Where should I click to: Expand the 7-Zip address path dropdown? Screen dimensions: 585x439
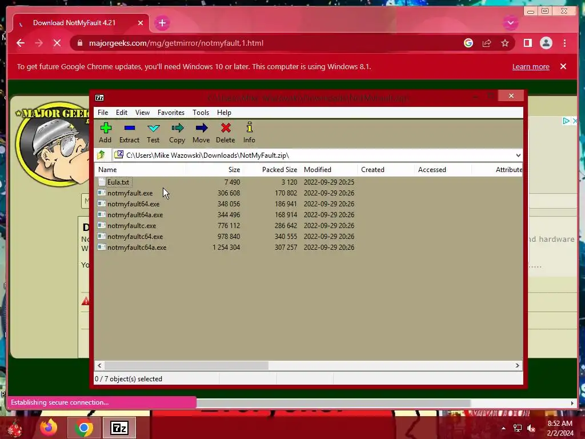(x=518, y=155)
